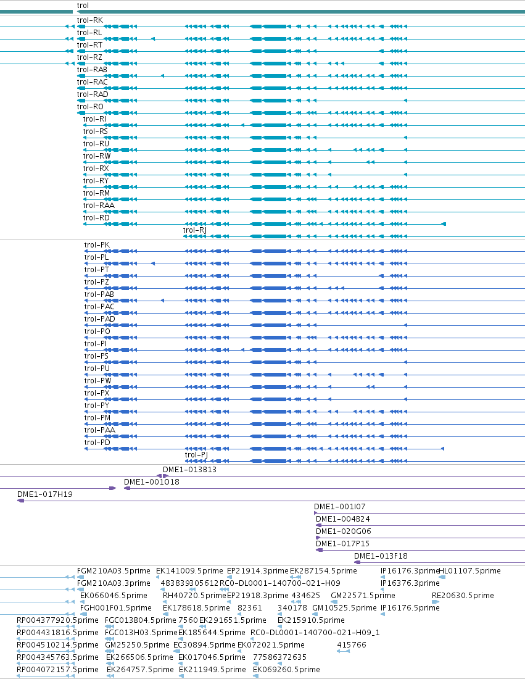Pick clone label DME1-004B24
This screenshot has height=679, width=525.
(x=343, y=519)
